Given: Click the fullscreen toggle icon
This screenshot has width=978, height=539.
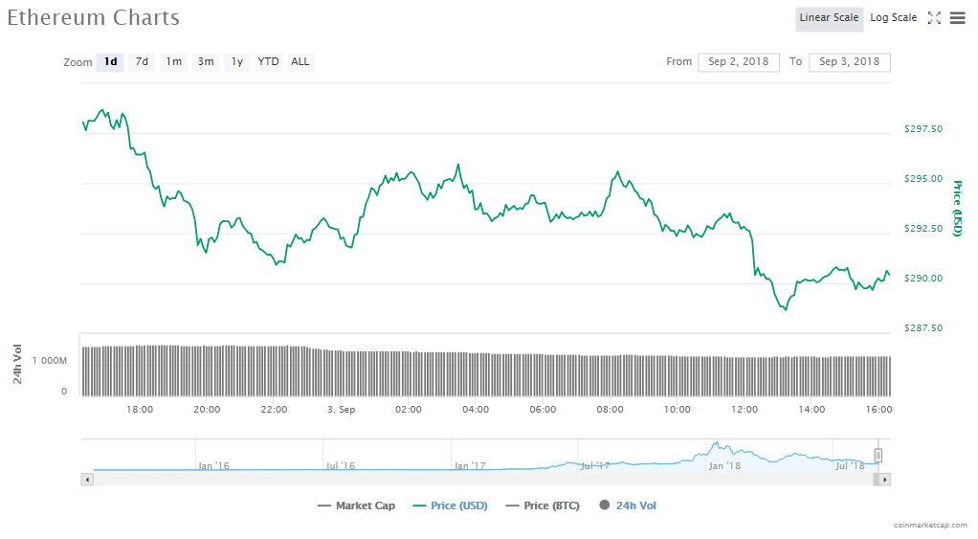Looking at the screenshot, I should pos(934,18).
